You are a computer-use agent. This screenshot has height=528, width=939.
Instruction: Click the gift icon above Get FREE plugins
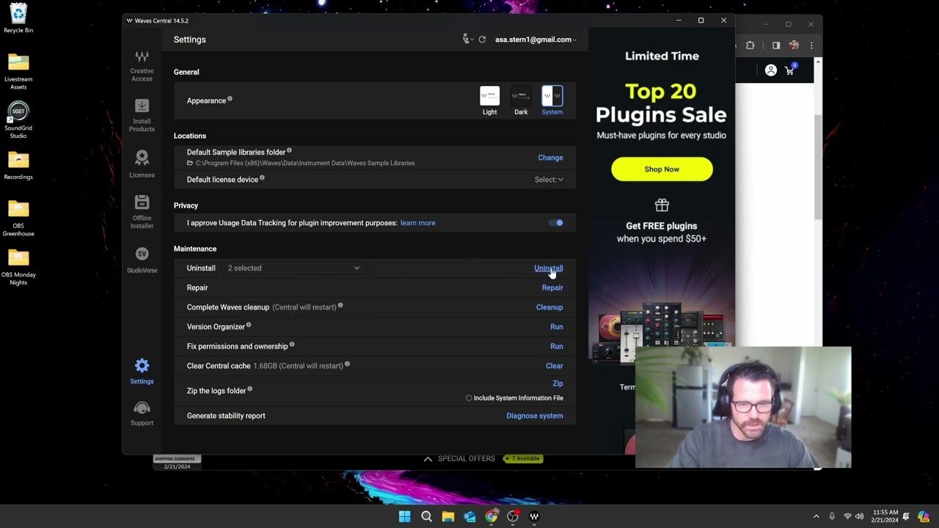click(662, 205)
